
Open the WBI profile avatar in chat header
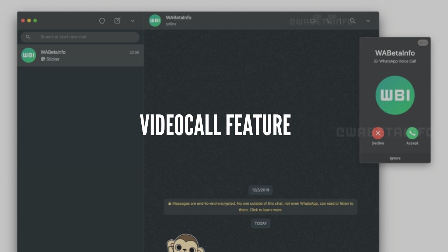pyautogui.click(x=154, y=20)
